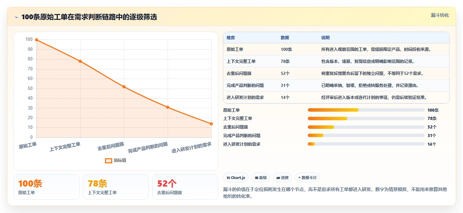Click the 进入研发计划的需求 x-axis label
The width and height of the screenshot is (463, 213).
point(192,148)
